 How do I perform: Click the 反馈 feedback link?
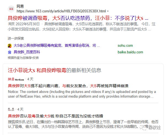[36, 58]
